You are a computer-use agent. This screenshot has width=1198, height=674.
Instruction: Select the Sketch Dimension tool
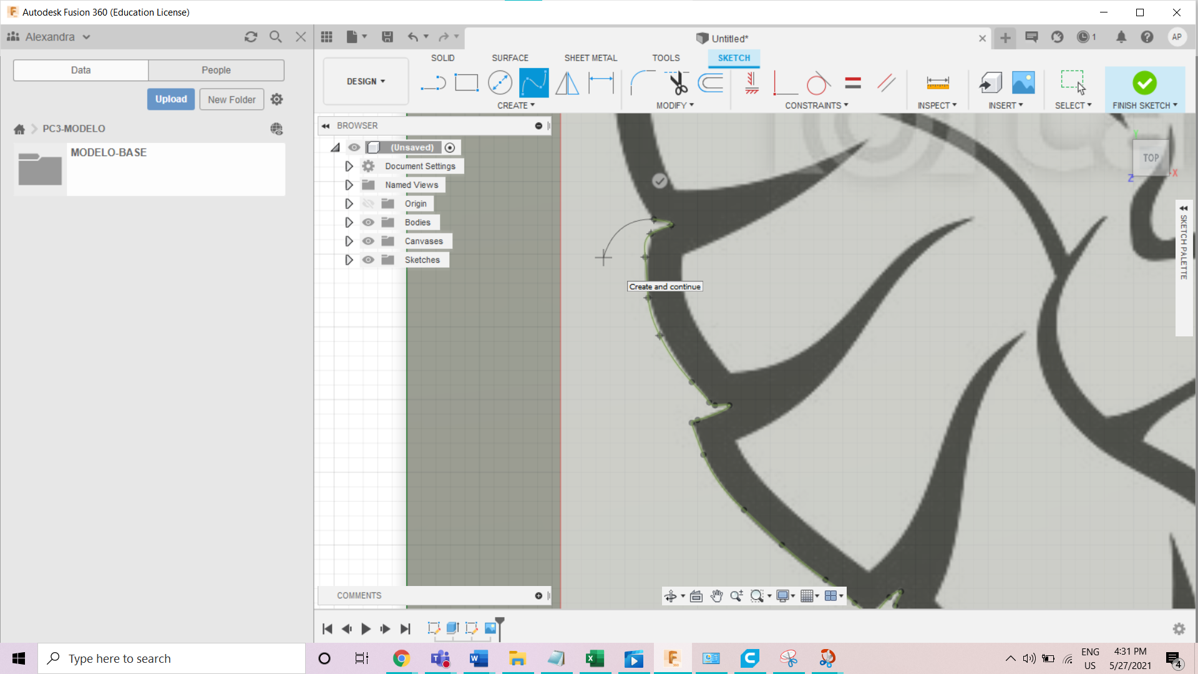[601, 82]
